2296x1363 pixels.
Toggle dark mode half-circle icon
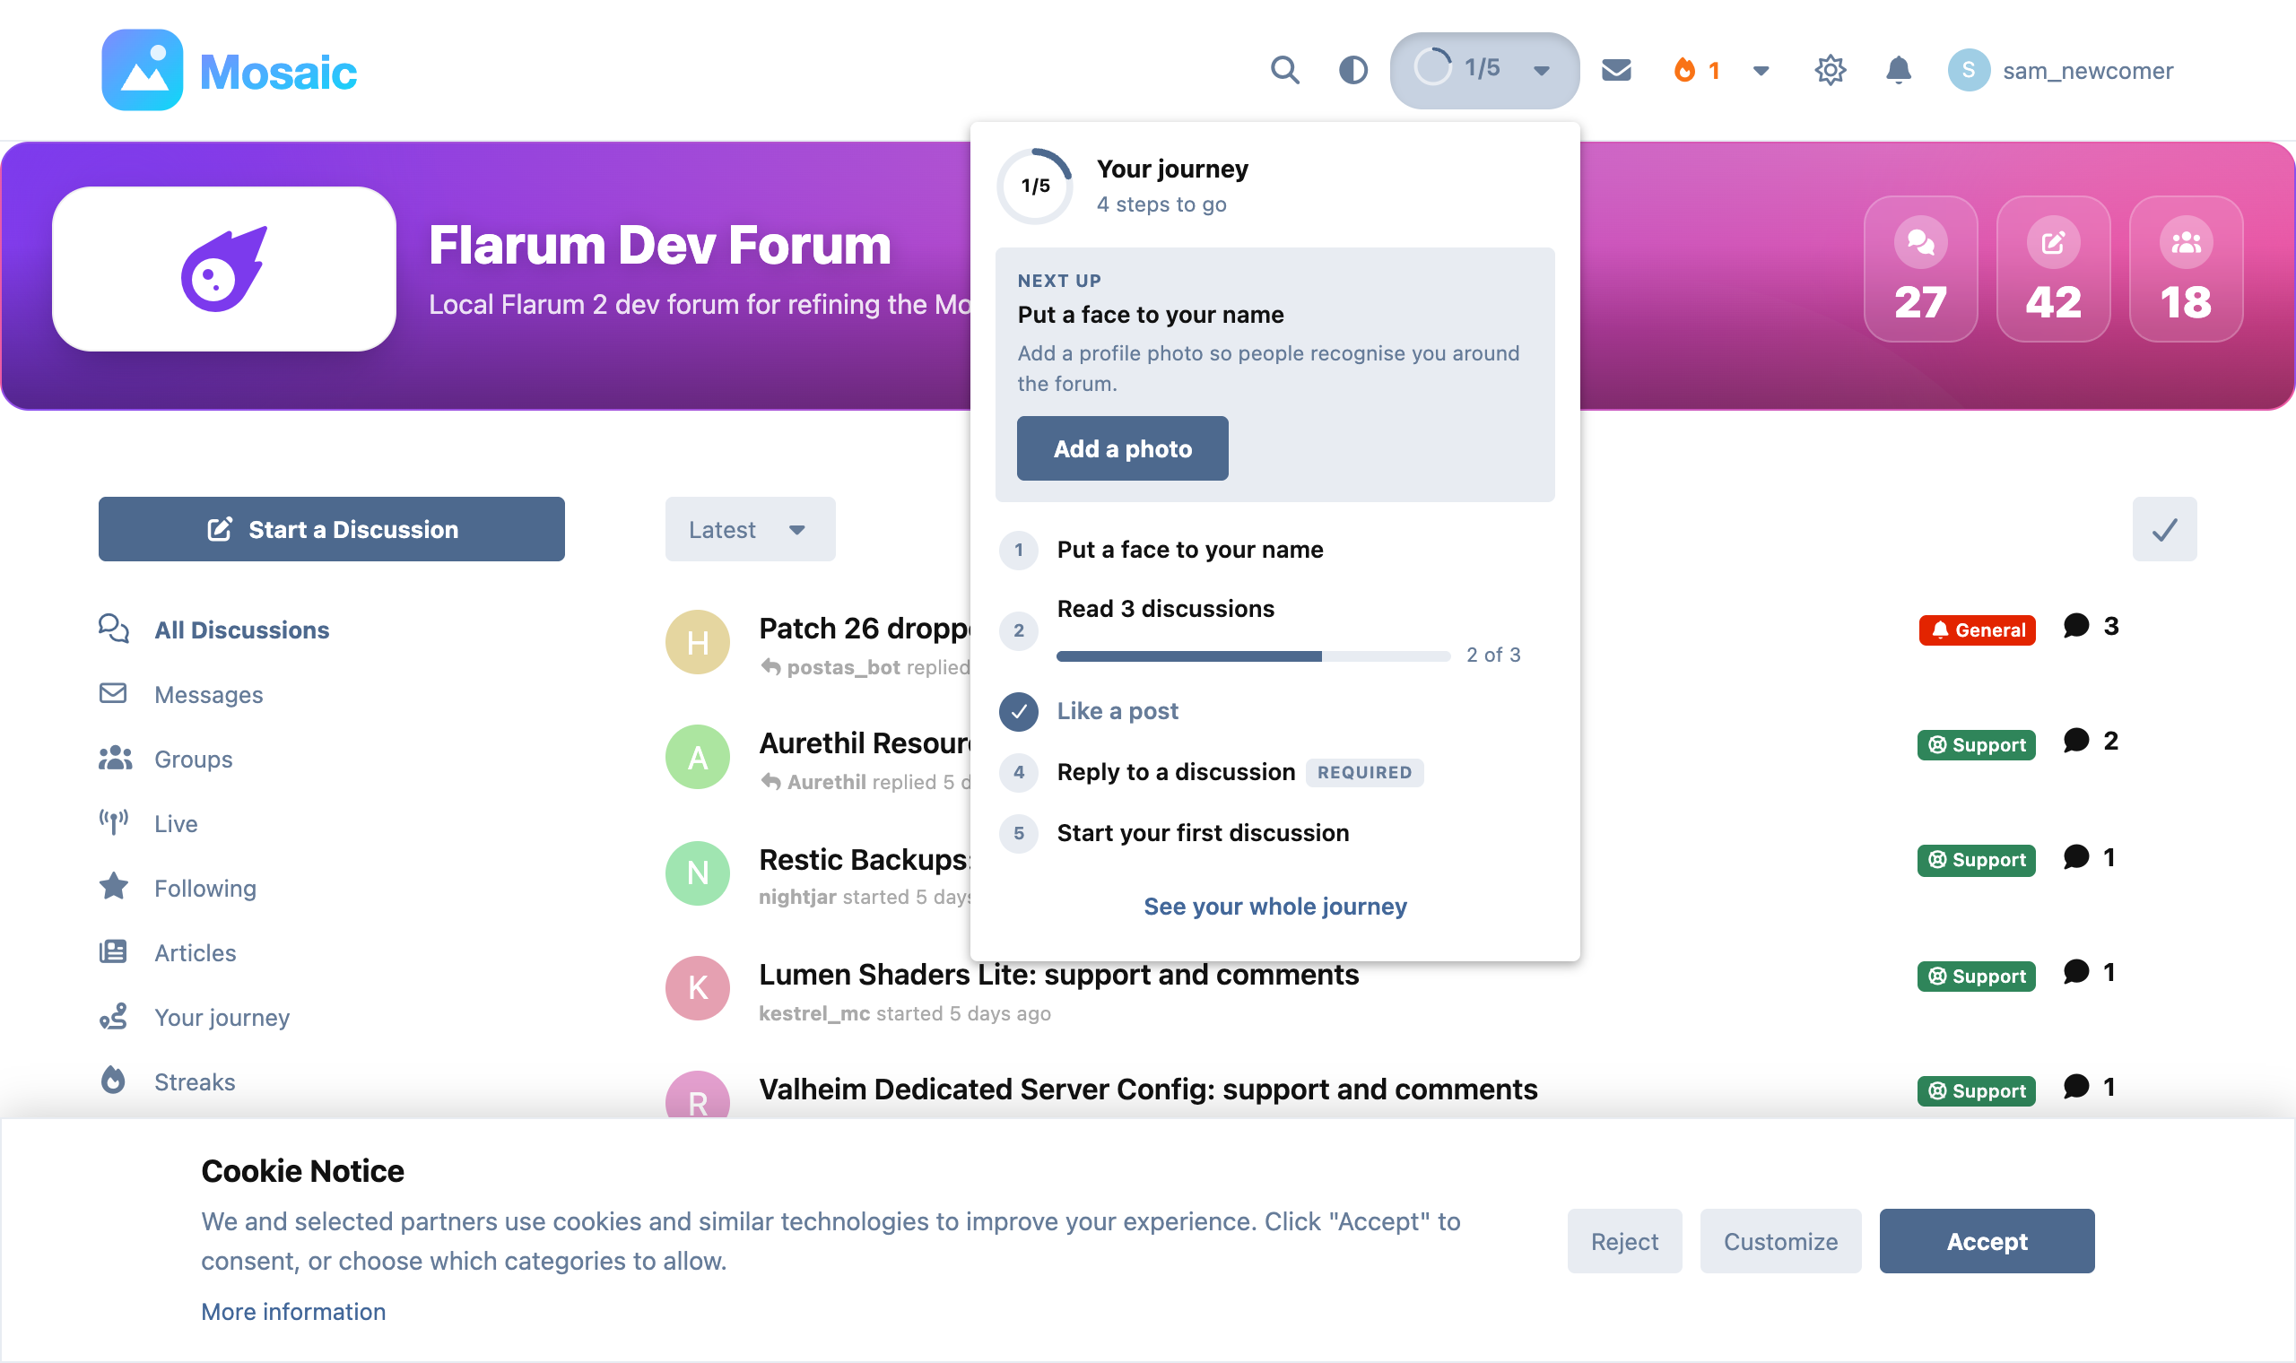coord(1352,70)
